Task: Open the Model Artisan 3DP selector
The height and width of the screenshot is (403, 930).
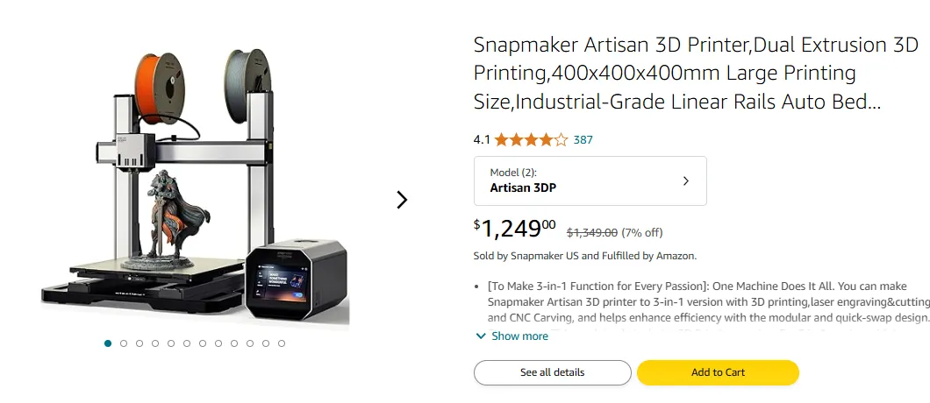Action: click(590, 180)
